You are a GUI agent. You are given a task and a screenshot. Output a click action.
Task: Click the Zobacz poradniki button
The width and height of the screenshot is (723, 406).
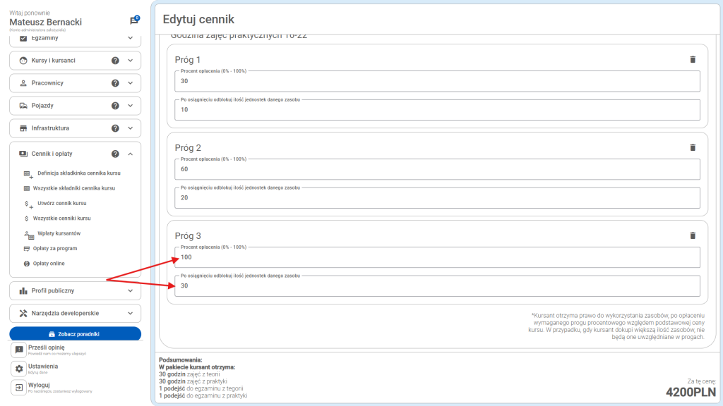point(75,333)
